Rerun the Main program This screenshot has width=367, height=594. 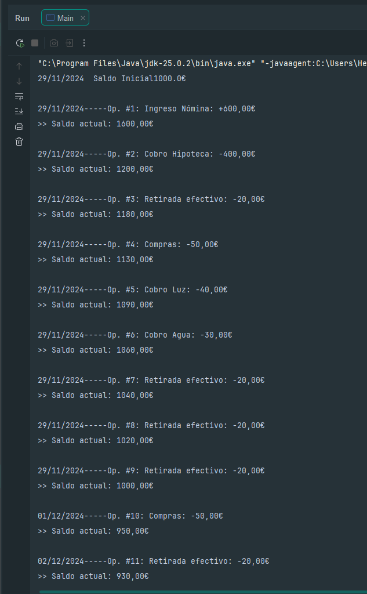[x=20, y=43]
